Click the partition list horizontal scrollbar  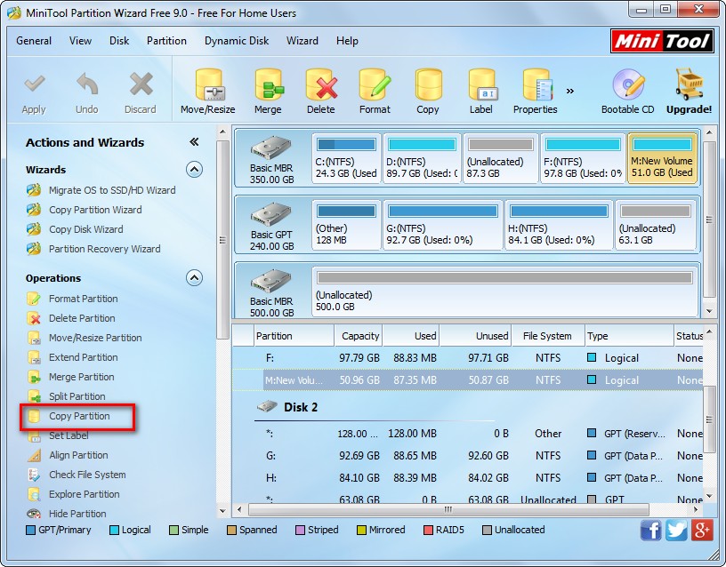(x=448, y=509)
